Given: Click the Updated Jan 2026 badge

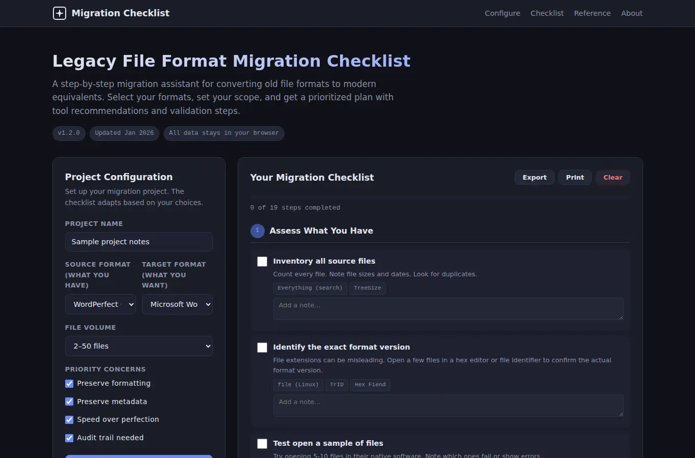Looking at the screenshot, I should [124, 133].
